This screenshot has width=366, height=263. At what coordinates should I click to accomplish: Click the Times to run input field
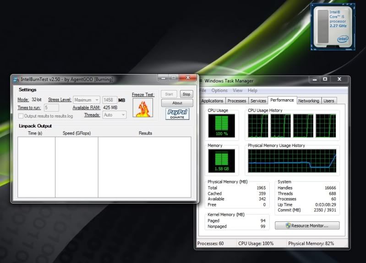pos(51,108)
